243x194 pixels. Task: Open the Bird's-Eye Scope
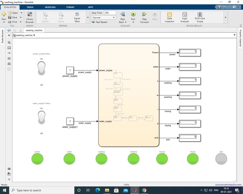pos(200,17)
